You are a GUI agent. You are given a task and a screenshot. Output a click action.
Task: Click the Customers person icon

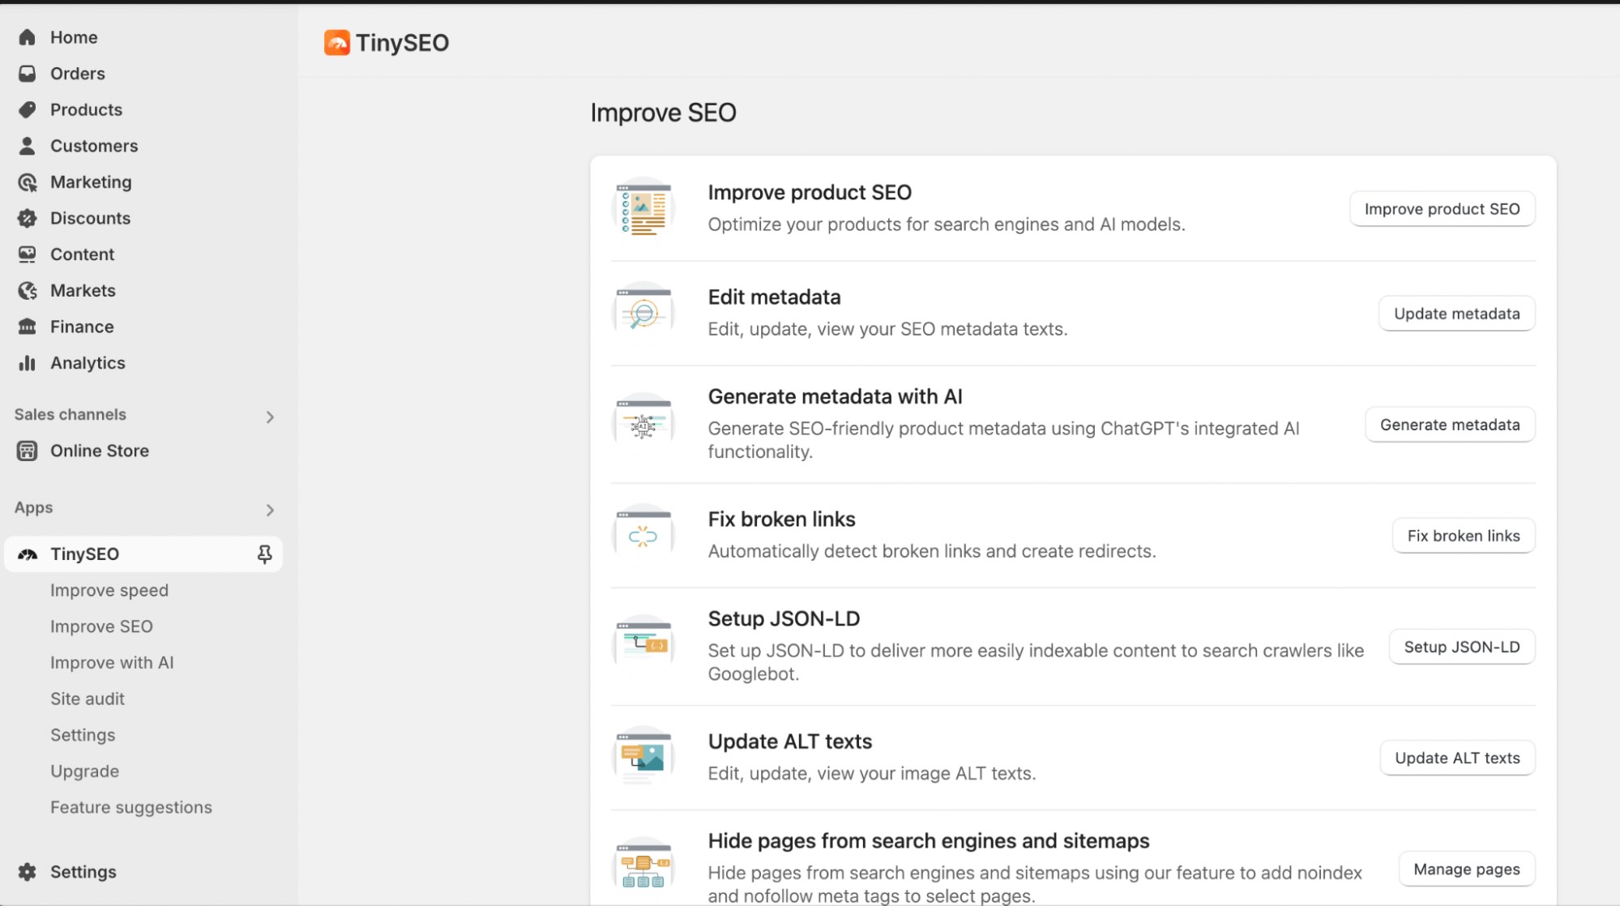tap(27, 146)
